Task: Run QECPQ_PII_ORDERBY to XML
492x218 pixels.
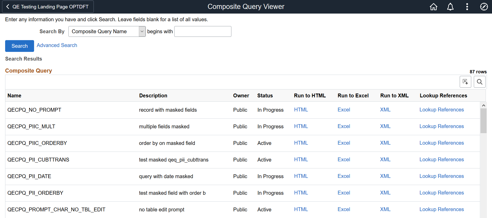Action: (385, 193)
